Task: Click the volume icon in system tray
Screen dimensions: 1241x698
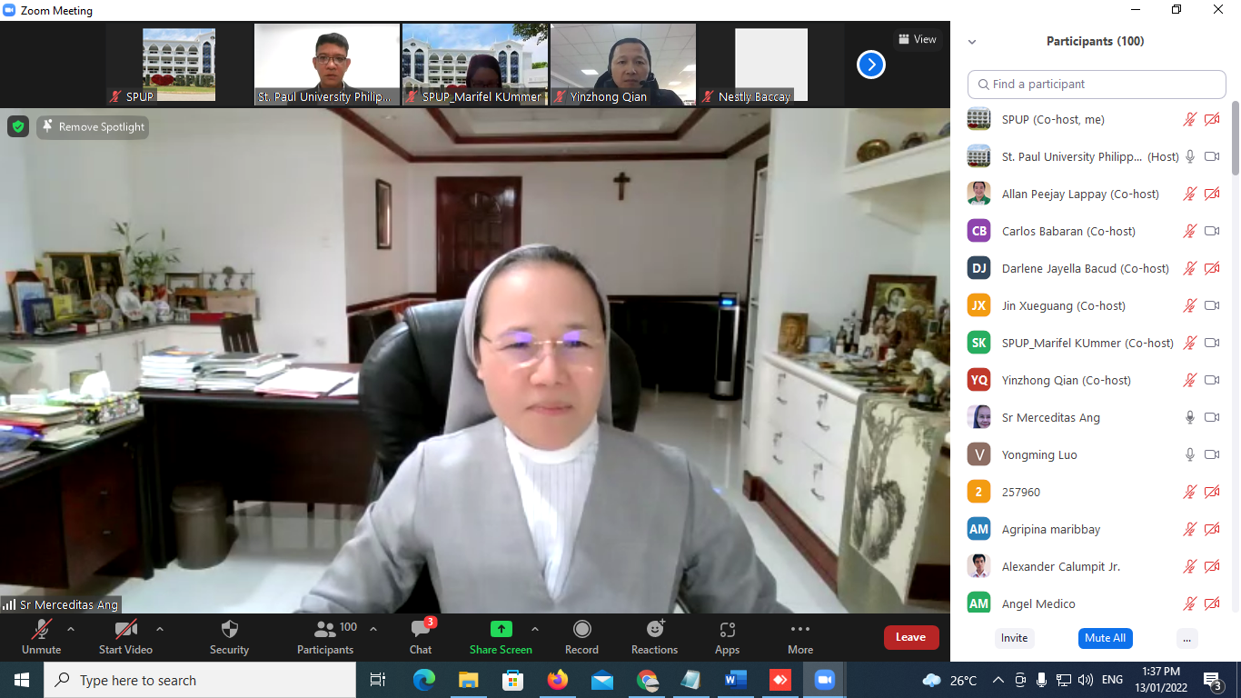Action: click(x=1085, y=680)
